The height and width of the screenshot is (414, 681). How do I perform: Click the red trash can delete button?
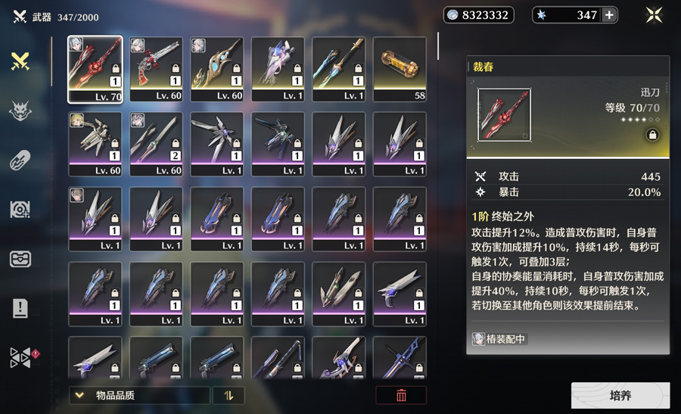pyautogui.click(x=401, y=395)
